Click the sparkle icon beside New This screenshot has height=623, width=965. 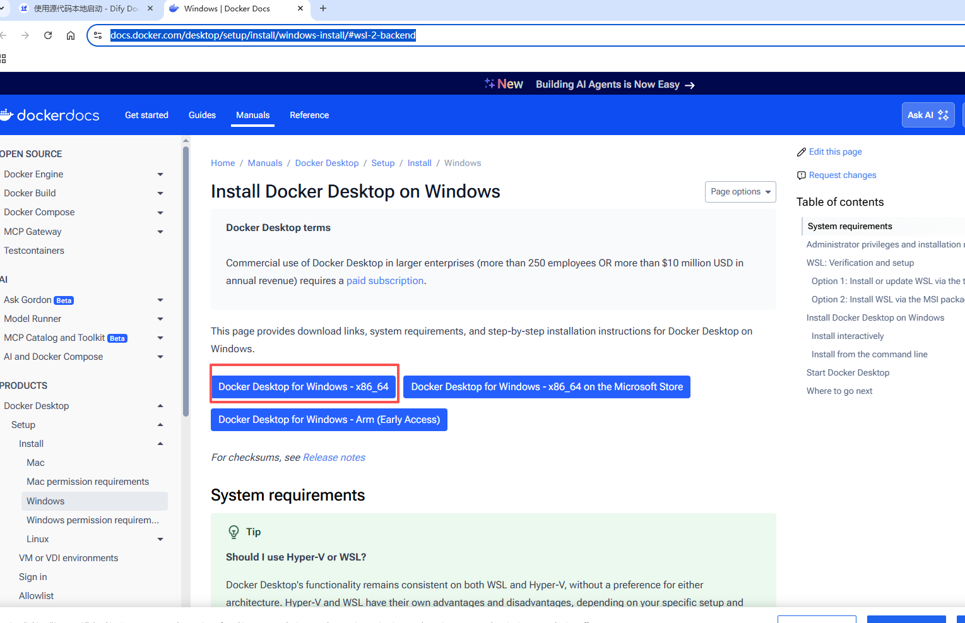(489, 83)
